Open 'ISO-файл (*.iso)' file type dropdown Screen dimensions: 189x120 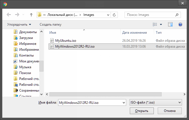[x=155, y=102]
